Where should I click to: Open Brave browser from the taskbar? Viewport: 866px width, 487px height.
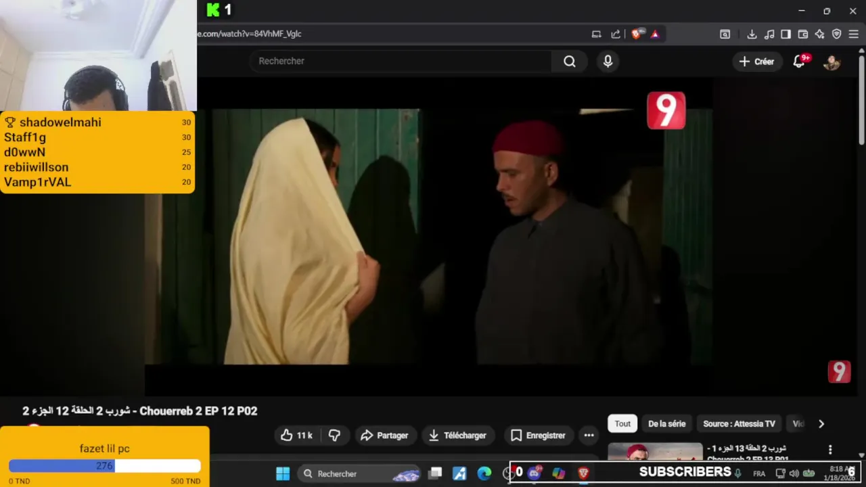[583, 473]
